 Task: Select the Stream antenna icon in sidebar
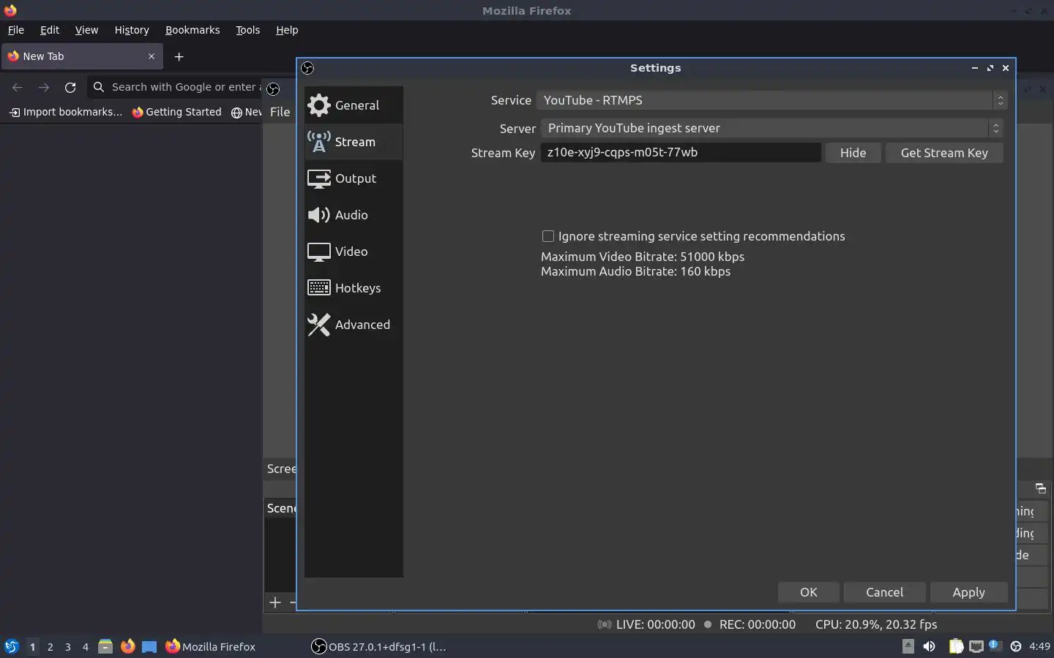319,142
